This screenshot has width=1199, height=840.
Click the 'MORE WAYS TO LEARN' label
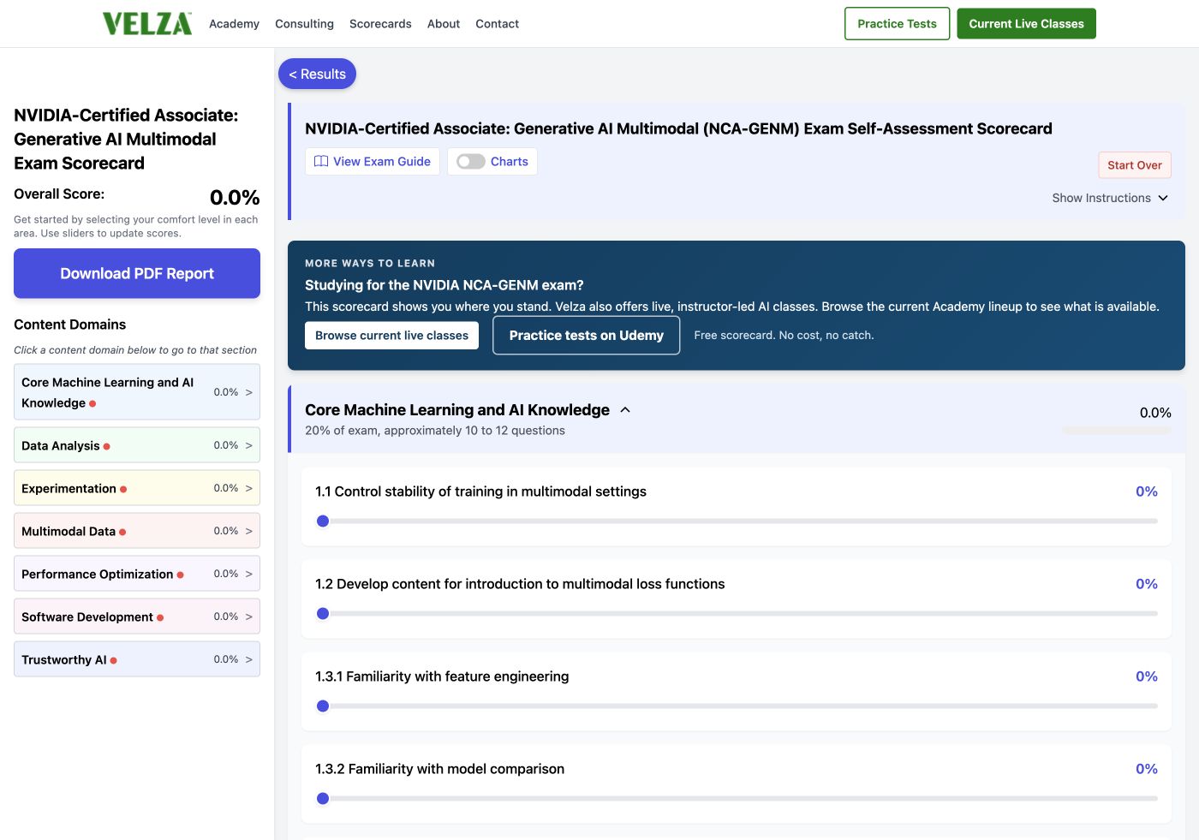point(370,264)
